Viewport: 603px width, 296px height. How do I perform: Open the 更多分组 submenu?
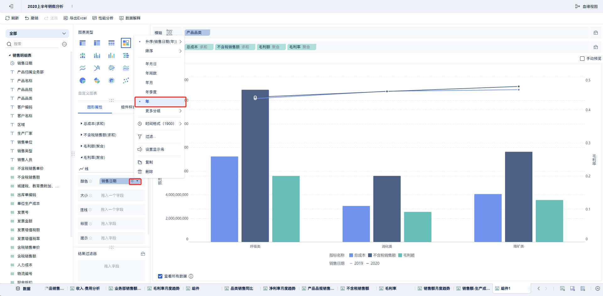(160, 111)
